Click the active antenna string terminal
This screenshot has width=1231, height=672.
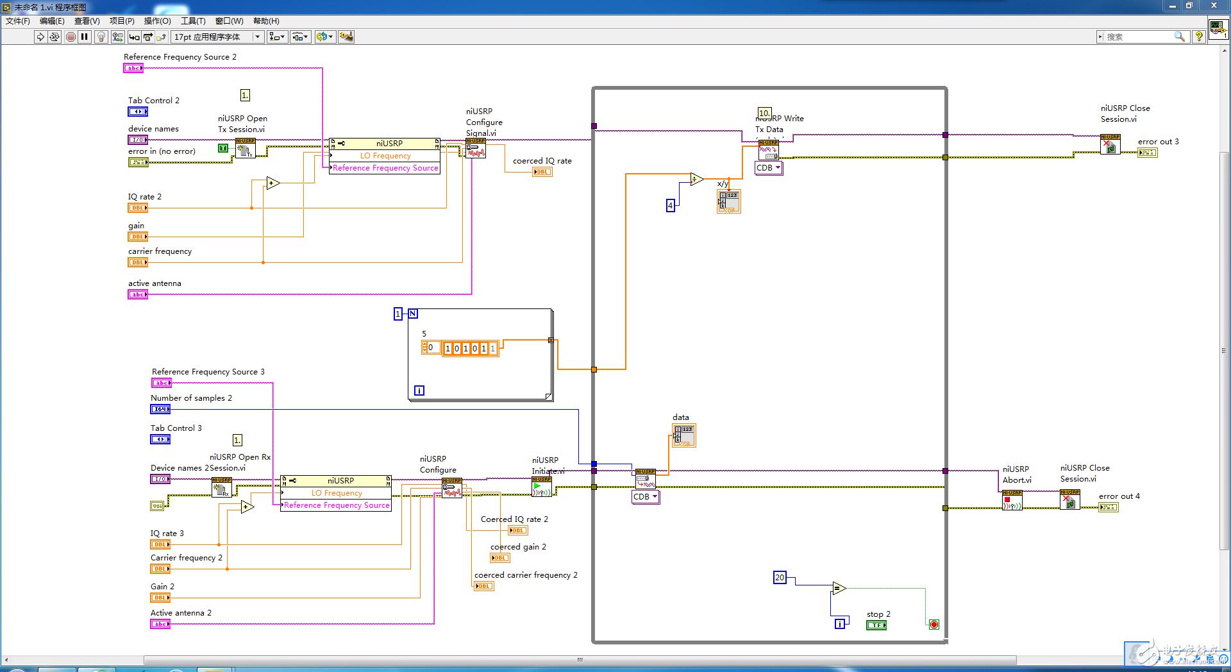[x=138, y=294]
